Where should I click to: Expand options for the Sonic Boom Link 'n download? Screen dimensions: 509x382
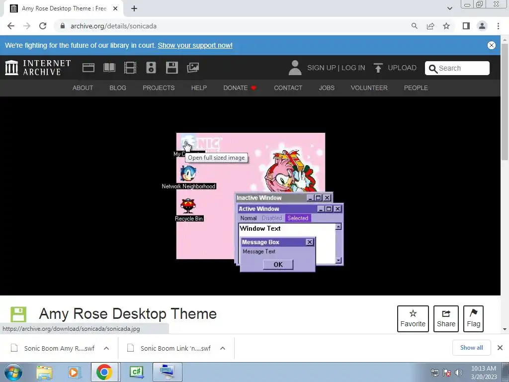(x=222, y=348)
